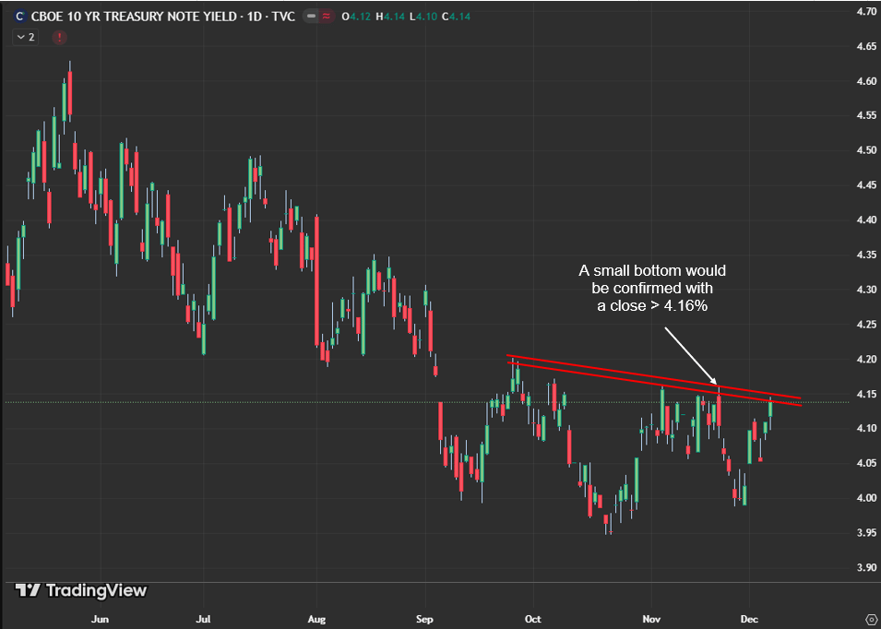Select the 'A small bottom would be confirmed' annotation text
The width and height of the screenshot is (881, 629).
(x=652, y=288)
